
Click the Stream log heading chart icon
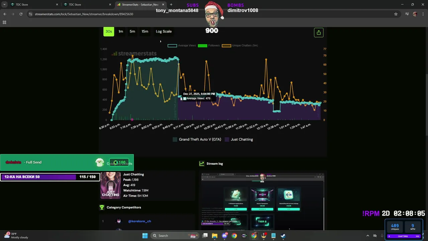click(202, 164)
